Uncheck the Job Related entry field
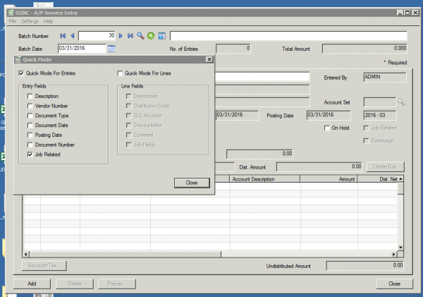 point(30,154)
